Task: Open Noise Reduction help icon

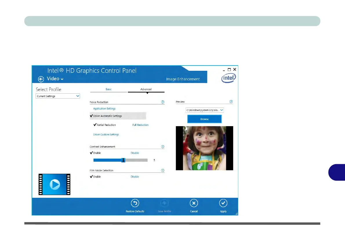Action: pyautogui.click(x=163, y=102)
